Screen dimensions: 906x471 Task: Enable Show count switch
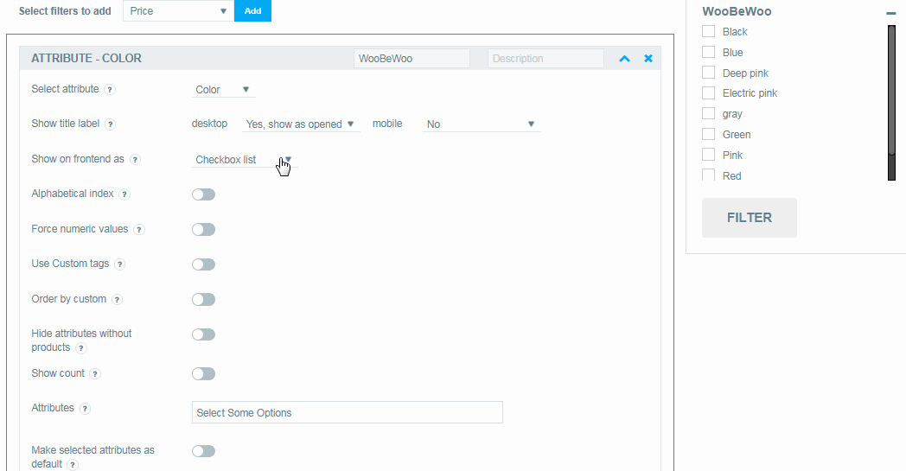coord(203,374)
